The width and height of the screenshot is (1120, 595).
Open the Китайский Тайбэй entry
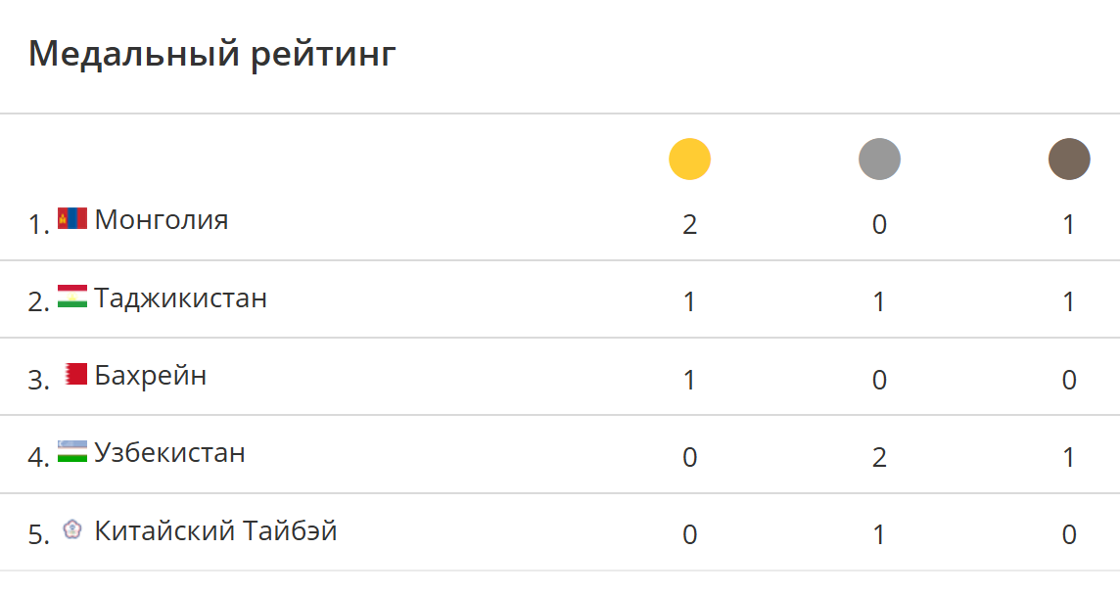tap(216, 530)
